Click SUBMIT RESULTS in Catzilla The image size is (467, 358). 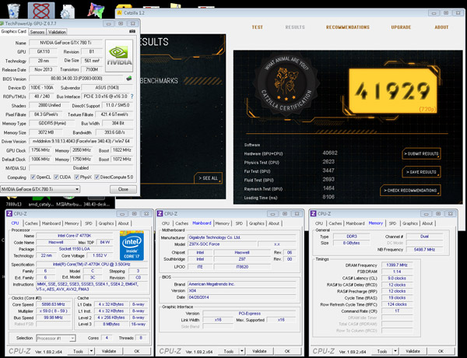pyautogui.click(x=421, y=153)
